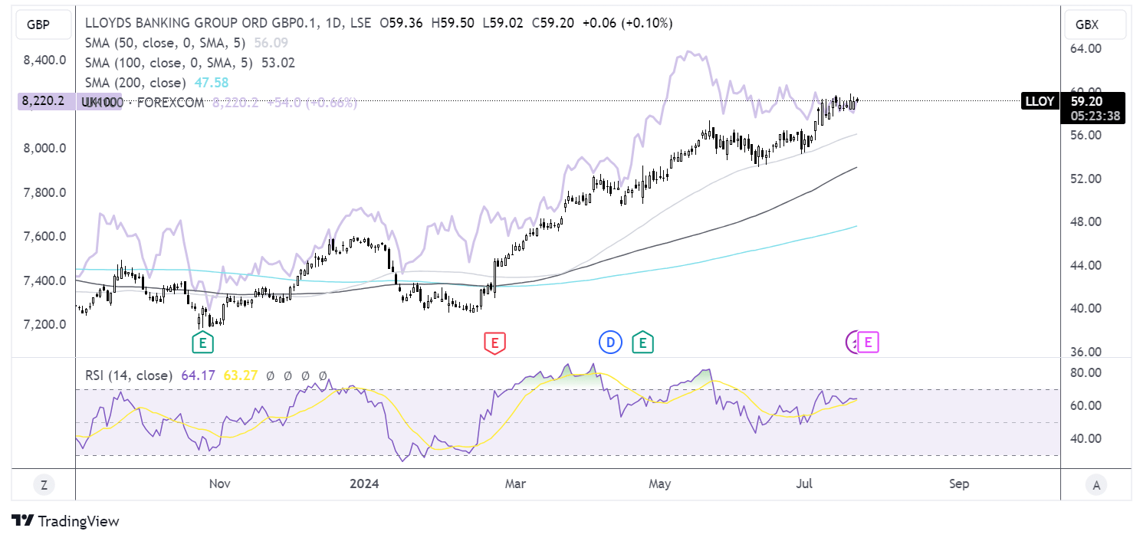Open the TradingView logo link
Screen dimensions: 1143x541
(x=66, y=521)
